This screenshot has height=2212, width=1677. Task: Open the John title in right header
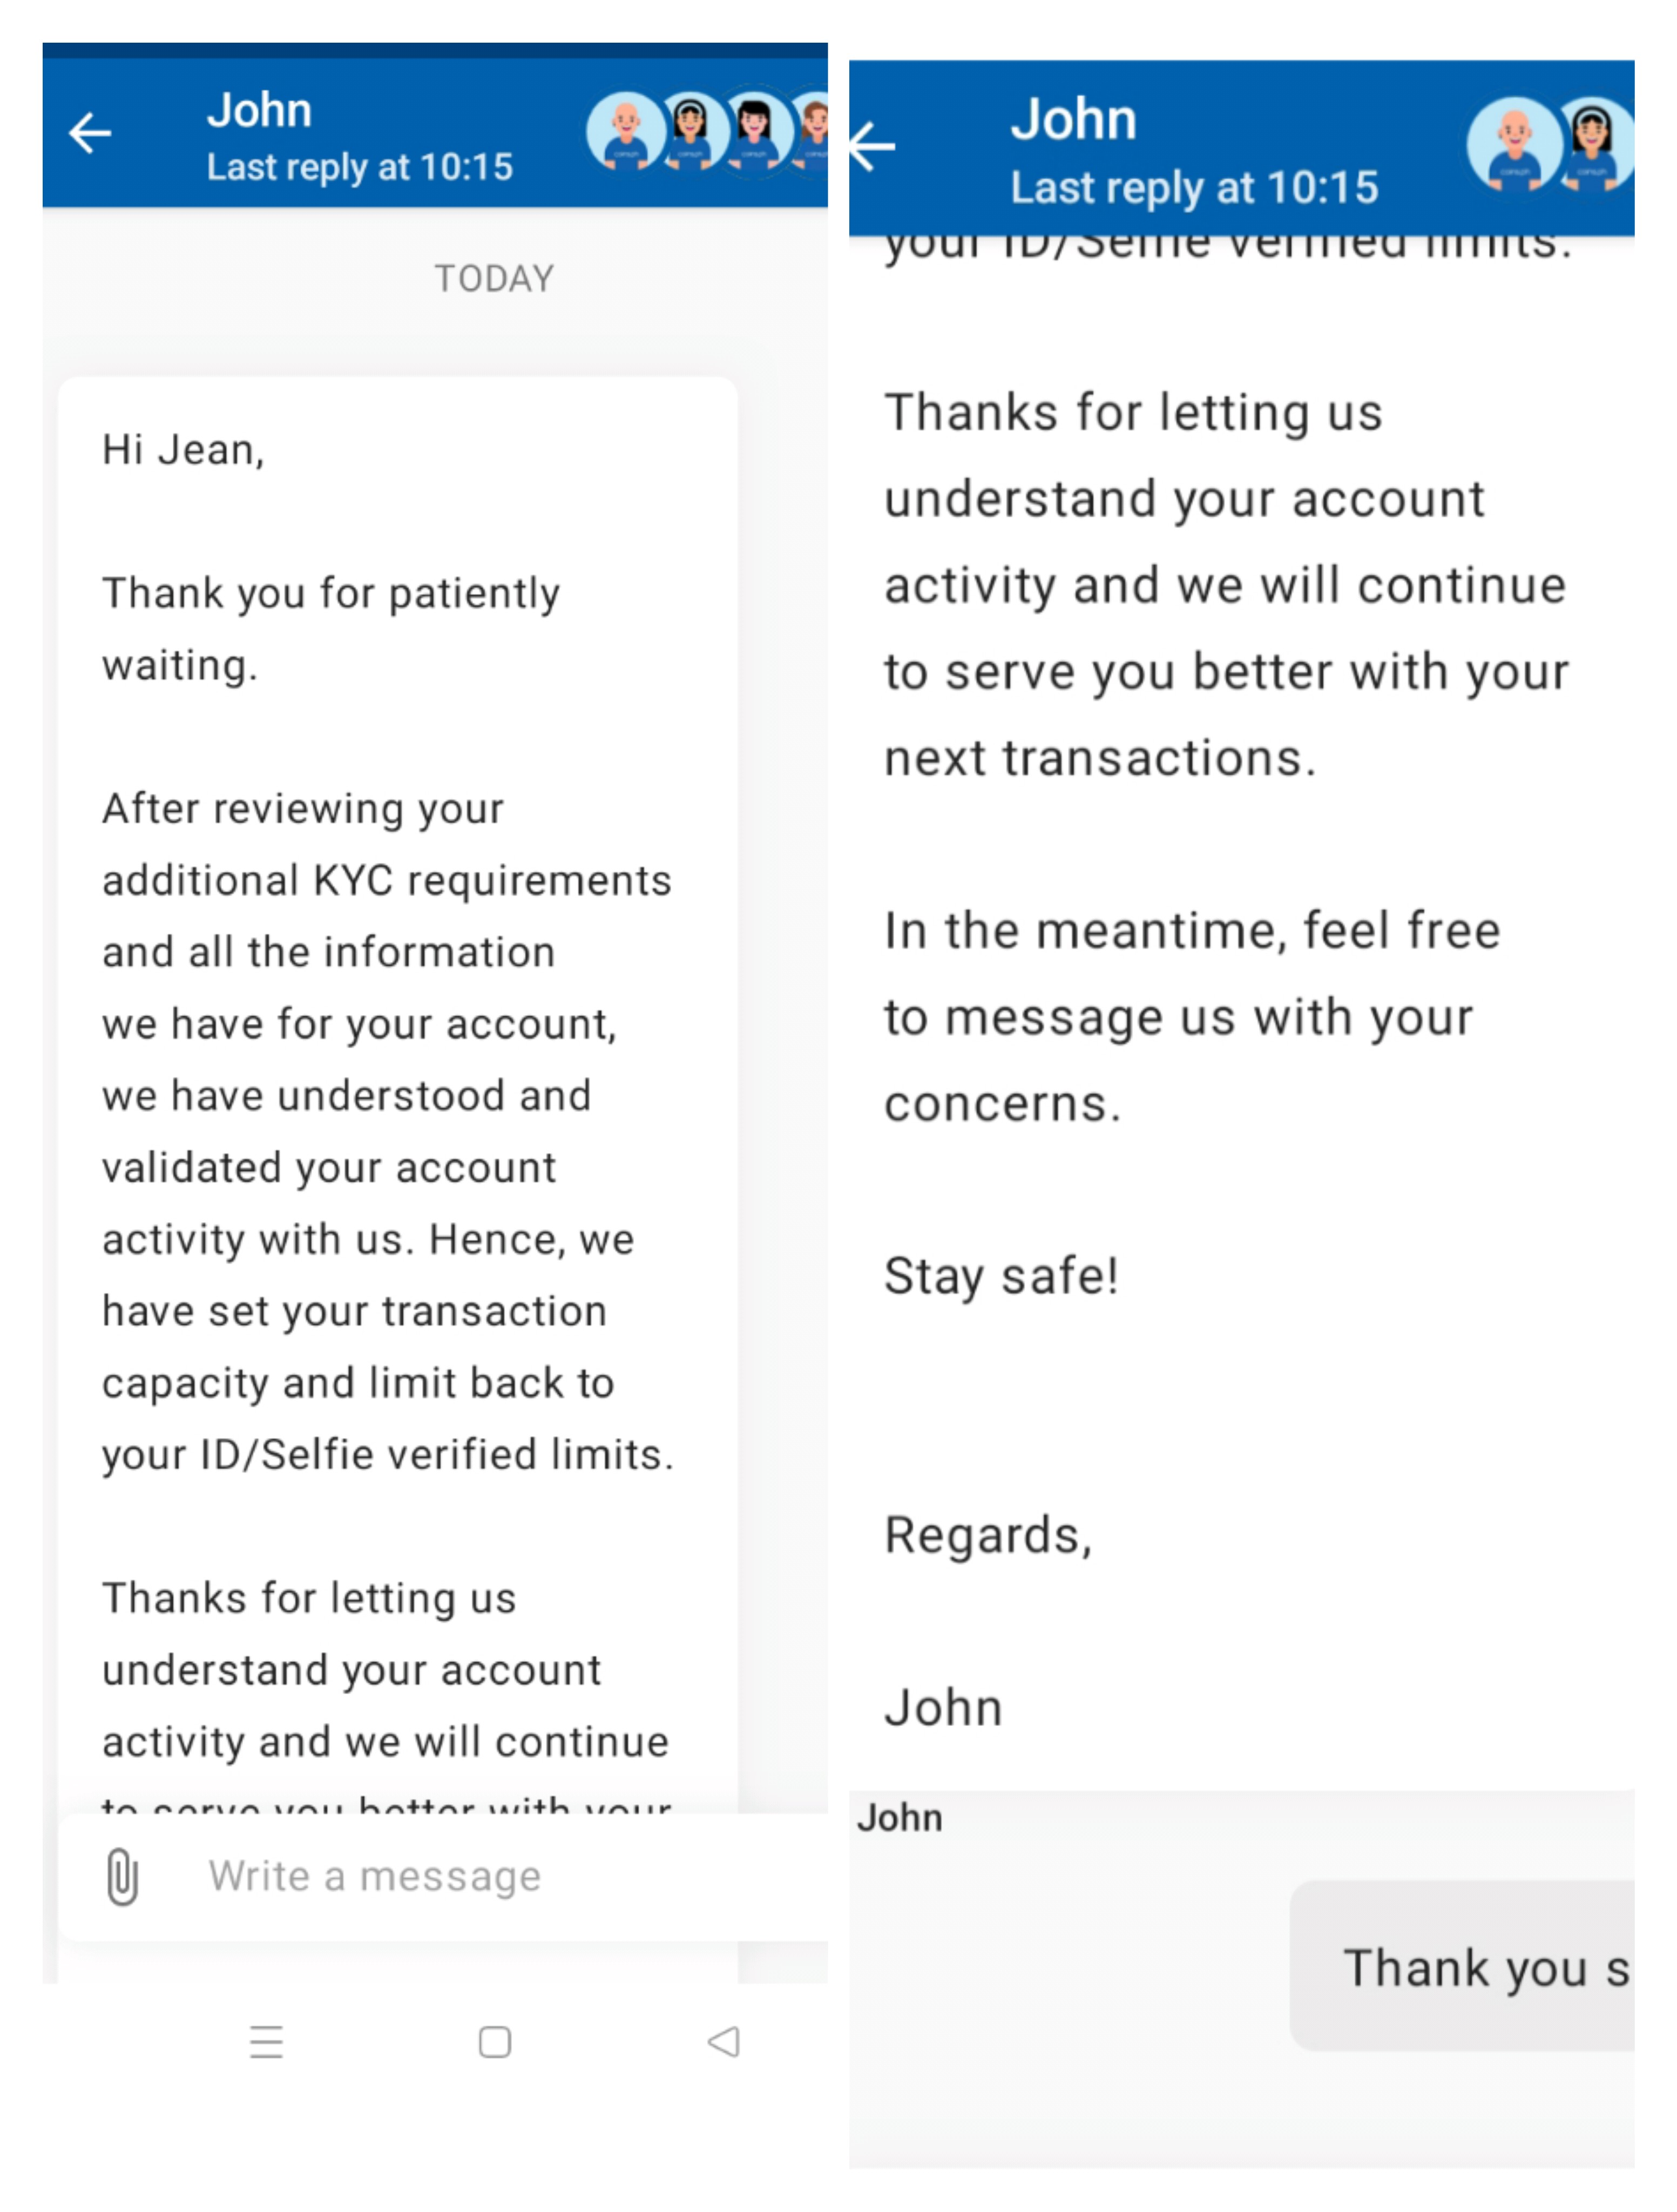tap(1073, 120)
